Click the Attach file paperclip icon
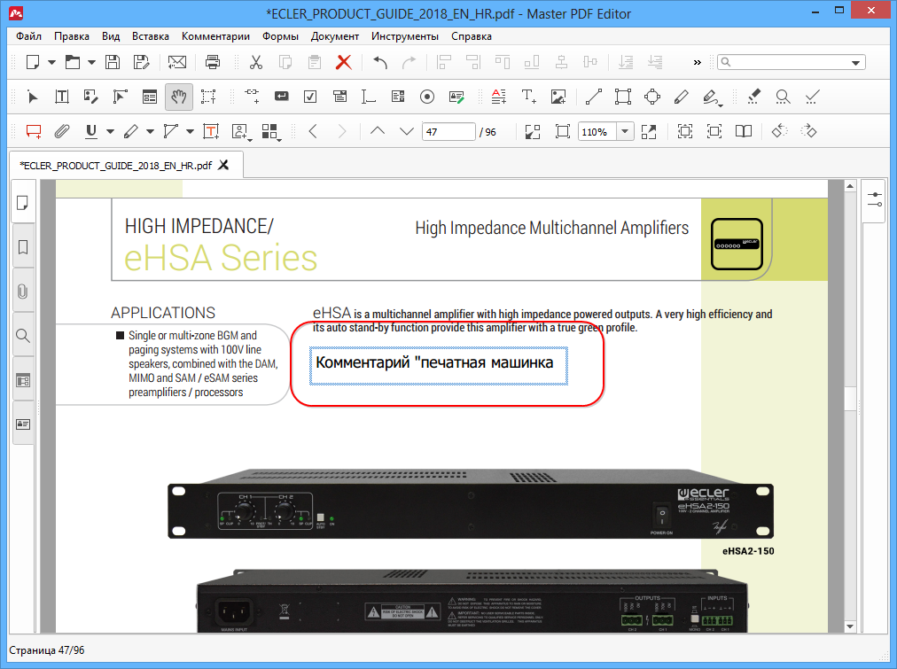Screen dimensions: 897x669 [x=61, y=131]
